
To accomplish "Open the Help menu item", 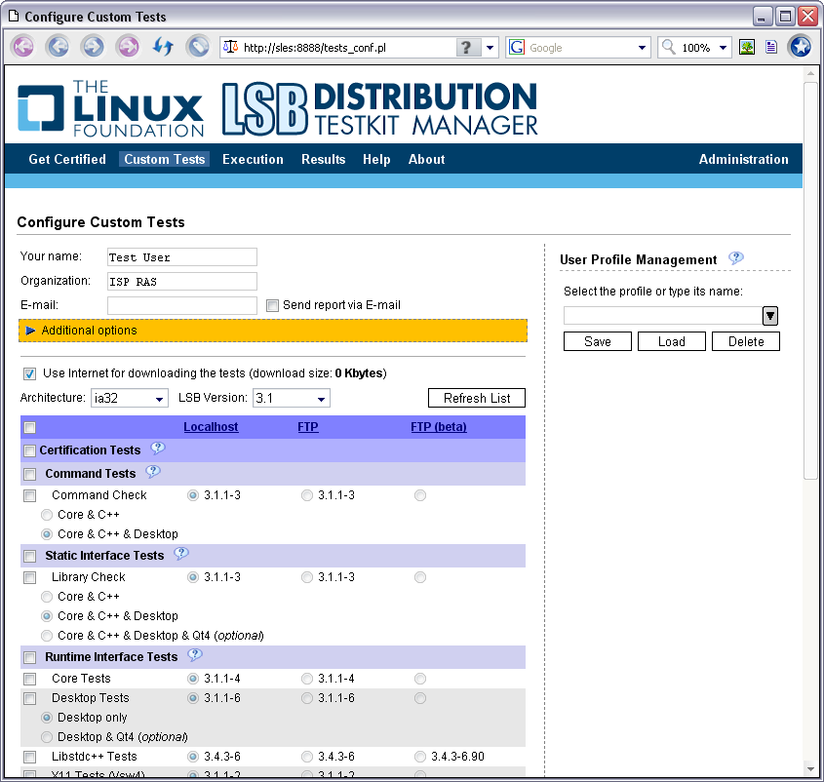I will coord(376,159).
